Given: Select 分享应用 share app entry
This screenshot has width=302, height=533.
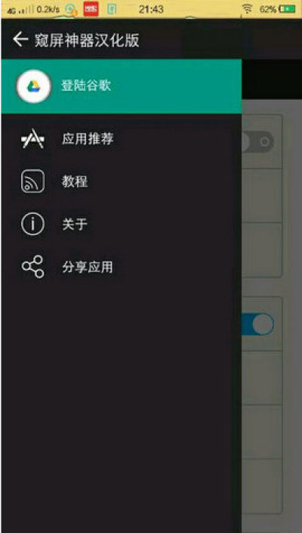Looking at the screenshot, I should point(122,267).
